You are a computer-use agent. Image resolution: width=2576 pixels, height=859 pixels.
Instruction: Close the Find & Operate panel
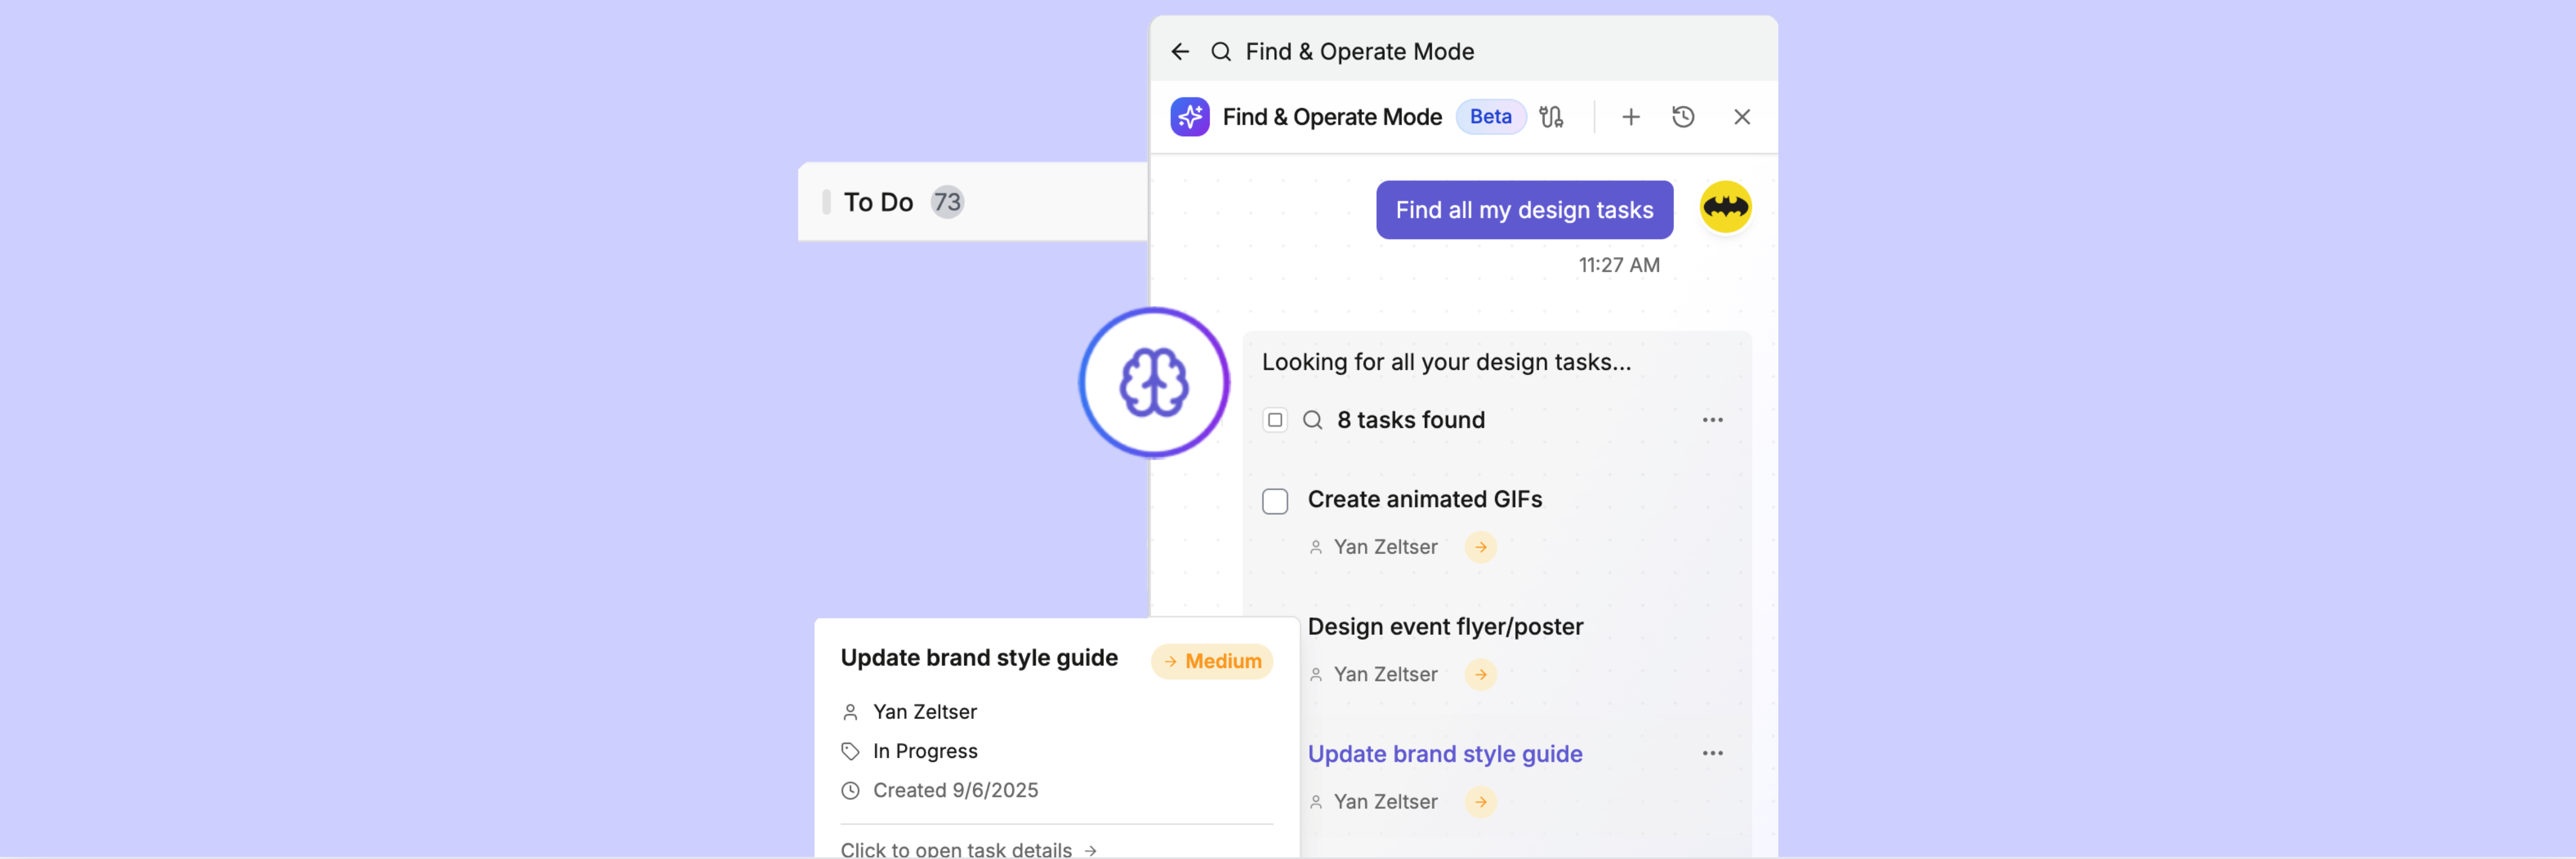(x=1741, y=117)
